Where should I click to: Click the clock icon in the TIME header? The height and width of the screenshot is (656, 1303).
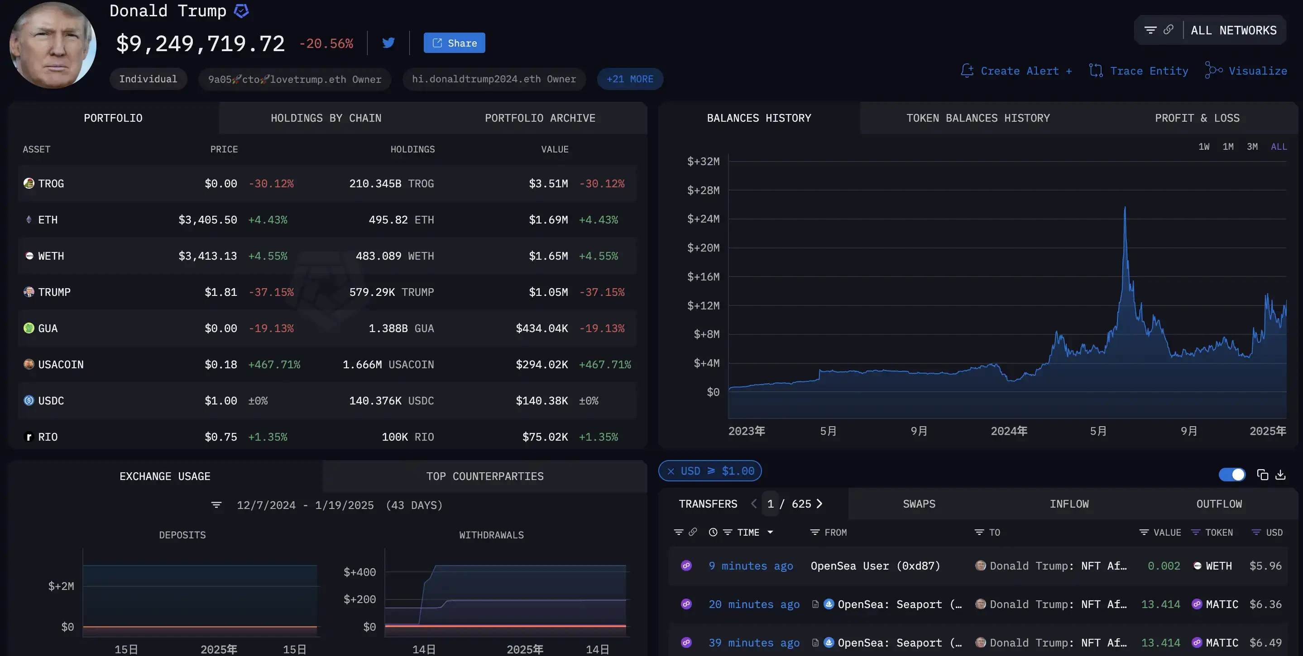[713, 532]
